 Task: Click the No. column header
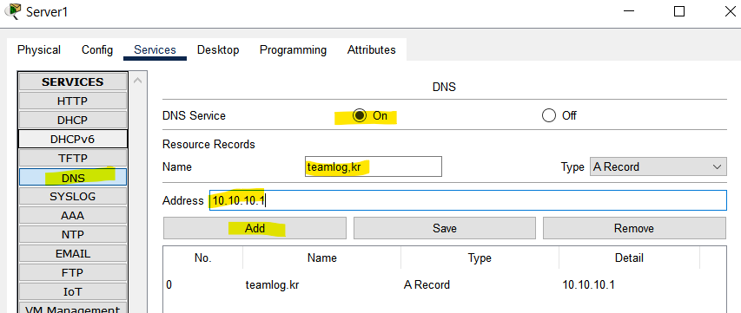click(x=203, y=258)
